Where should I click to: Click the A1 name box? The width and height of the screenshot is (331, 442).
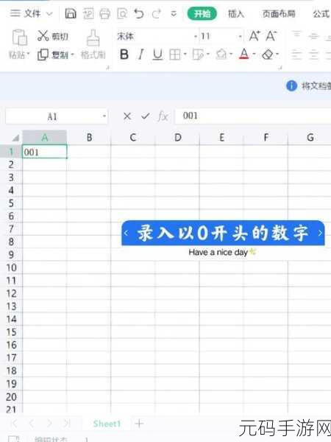click(52, 116)
